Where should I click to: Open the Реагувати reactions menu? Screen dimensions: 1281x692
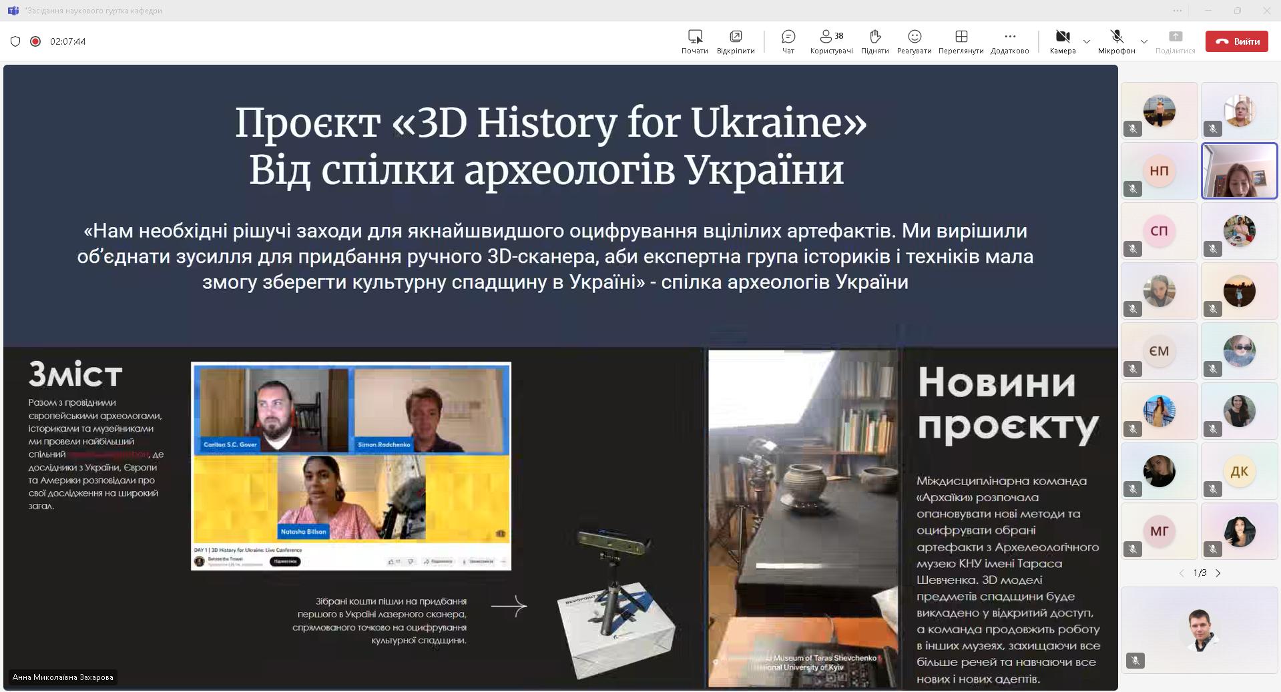tap(914, 41)
